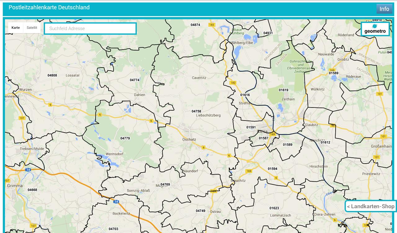Select postal code 04668 label
The width and height of the screenshot is (397, 233).
[x=32, y=190]
